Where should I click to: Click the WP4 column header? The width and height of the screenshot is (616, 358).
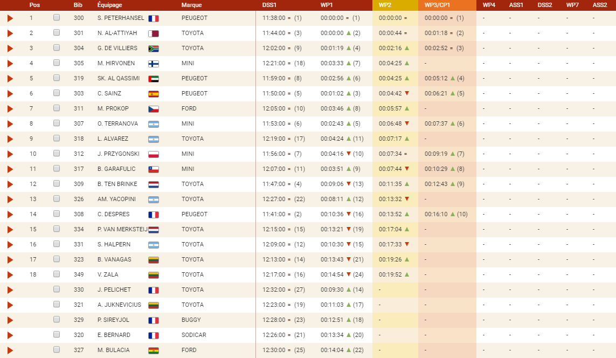tap(489, 5)
